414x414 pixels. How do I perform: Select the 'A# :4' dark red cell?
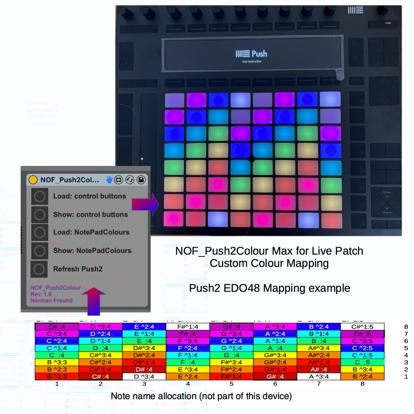tap(319, 370)
